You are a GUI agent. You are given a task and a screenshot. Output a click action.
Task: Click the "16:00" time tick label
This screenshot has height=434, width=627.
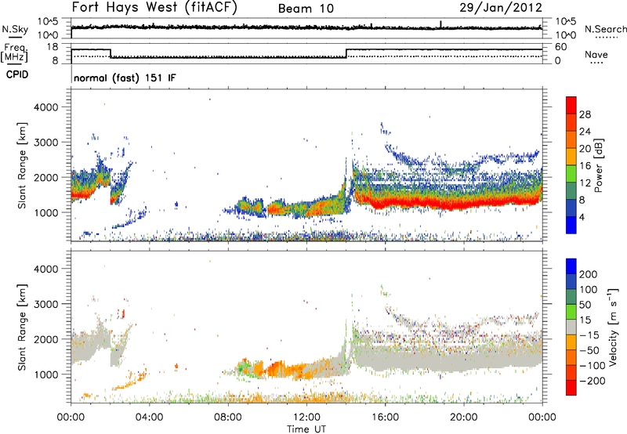385,418
